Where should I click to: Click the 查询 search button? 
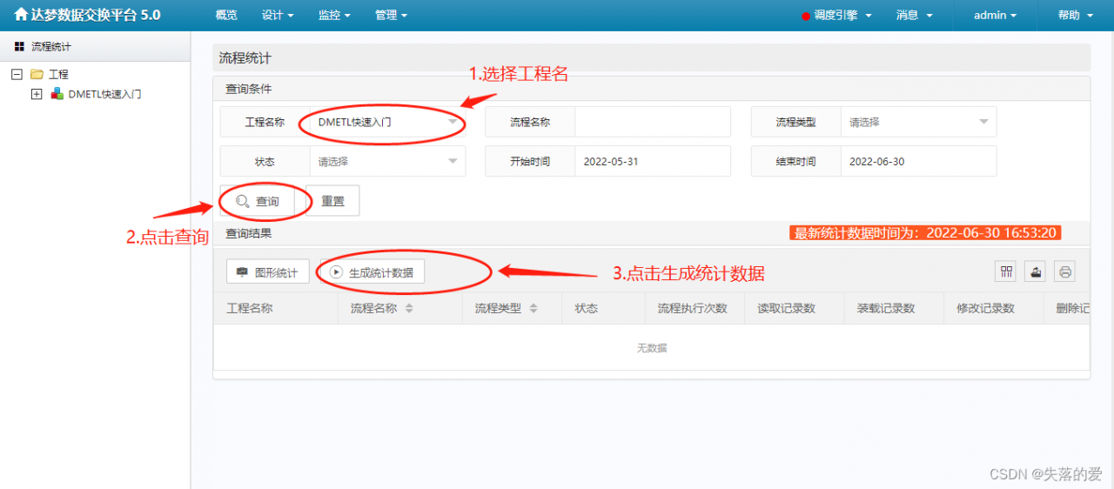[257, 201]
